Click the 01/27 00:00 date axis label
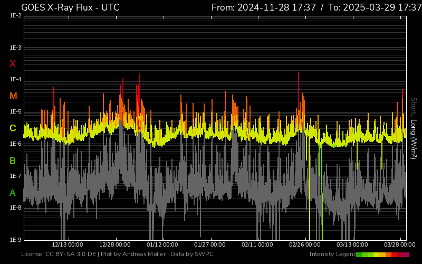The height and width of the screenshot is (264, 422). [x=210, y=244]
